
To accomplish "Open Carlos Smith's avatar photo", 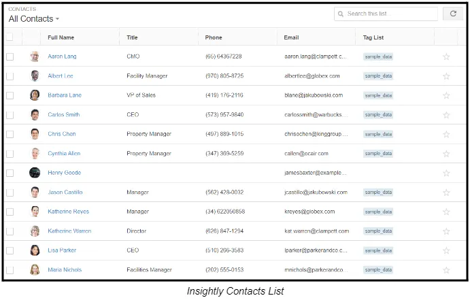I will (x=35, y=114).
